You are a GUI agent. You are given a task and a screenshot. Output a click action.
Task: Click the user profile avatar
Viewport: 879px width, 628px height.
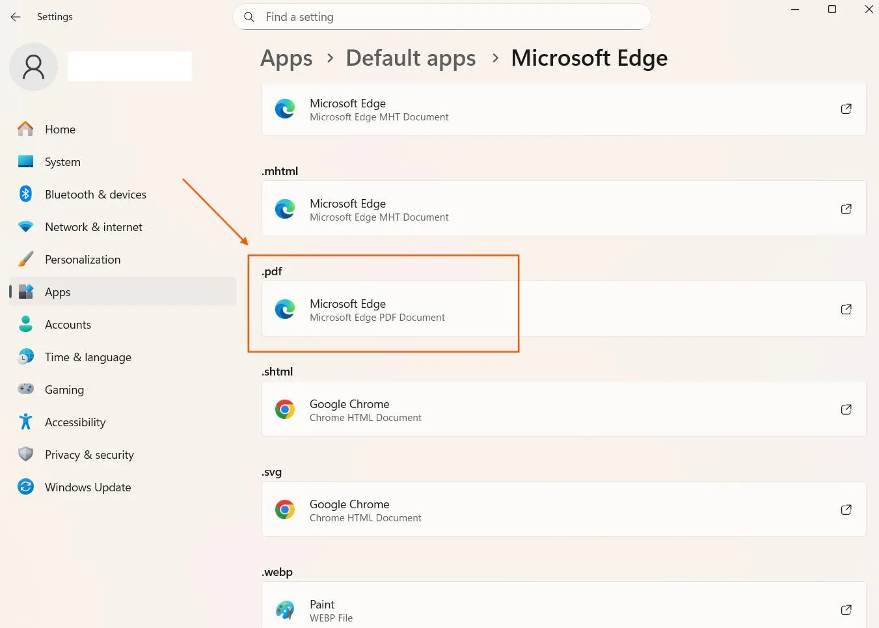click(33, 67)
